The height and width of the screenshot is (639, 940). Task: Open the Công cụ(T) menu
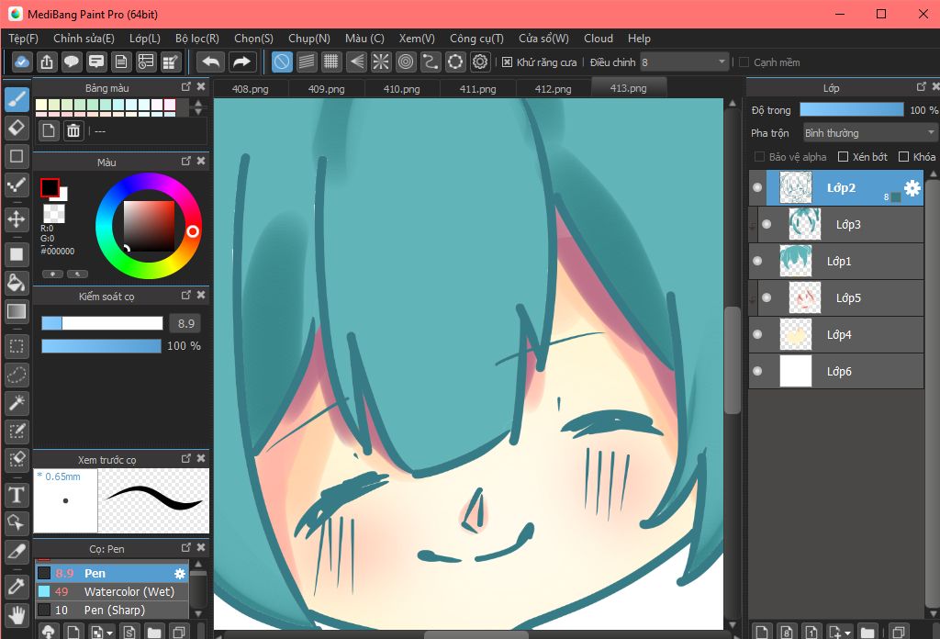point(476,39)
